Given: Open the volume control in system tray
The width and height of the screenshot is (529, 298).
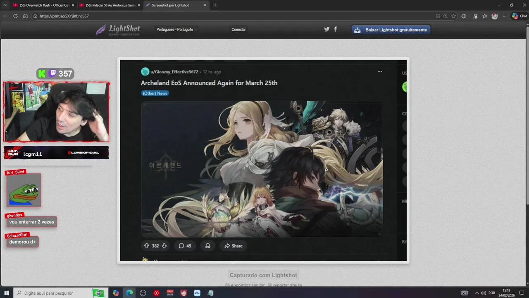Looking at the screenshot, I should pyautogui.click(x=484, y=293).
